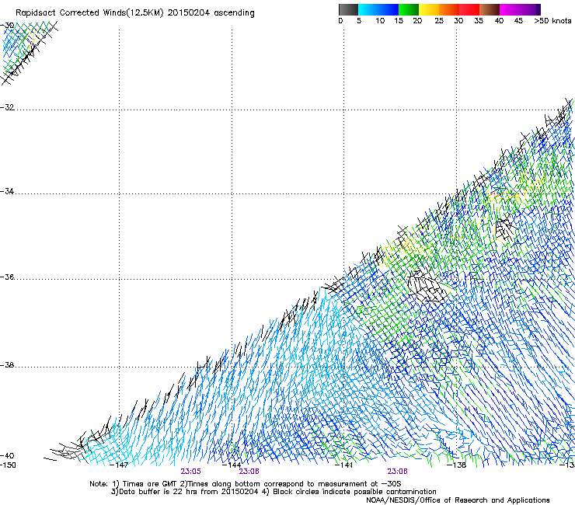Screen dimensions: 575x505
Task: Click the NOAA/NESDIS Office of Research credit
Action: tap(458, 500)
